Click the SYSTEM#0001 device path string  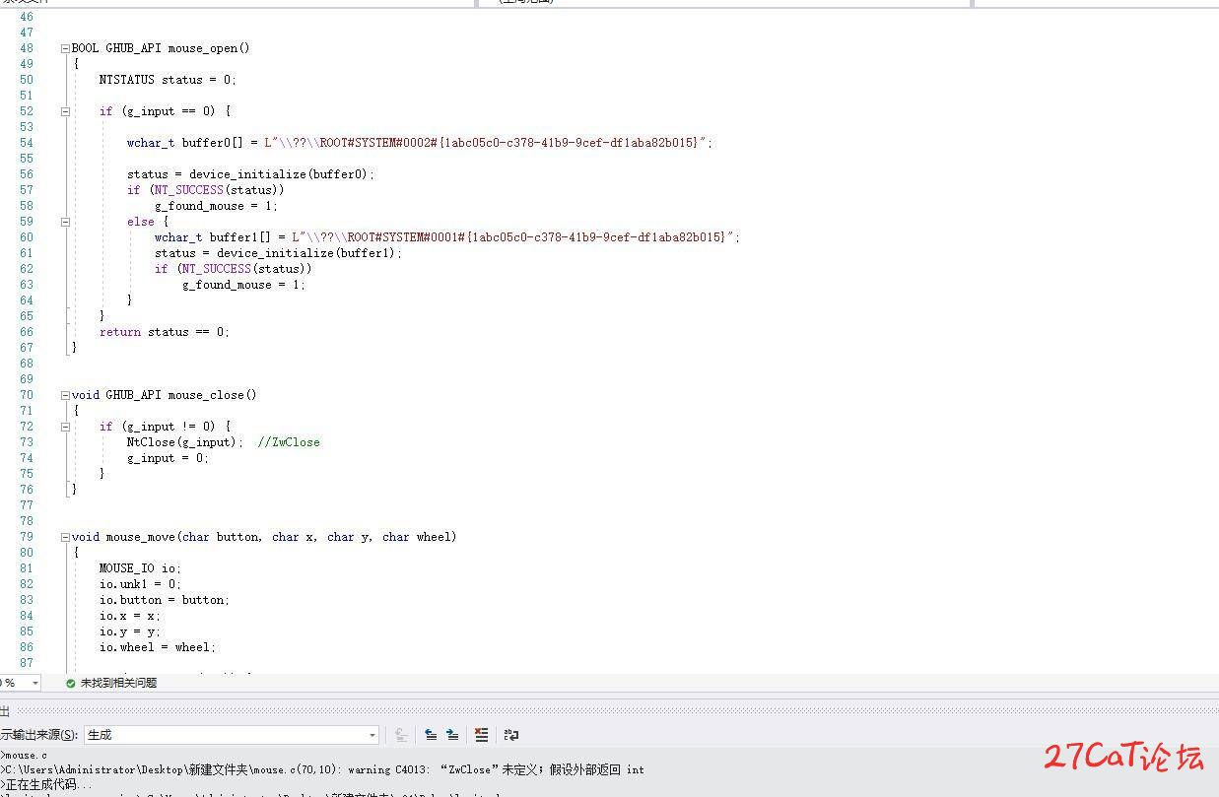(514, 237)
